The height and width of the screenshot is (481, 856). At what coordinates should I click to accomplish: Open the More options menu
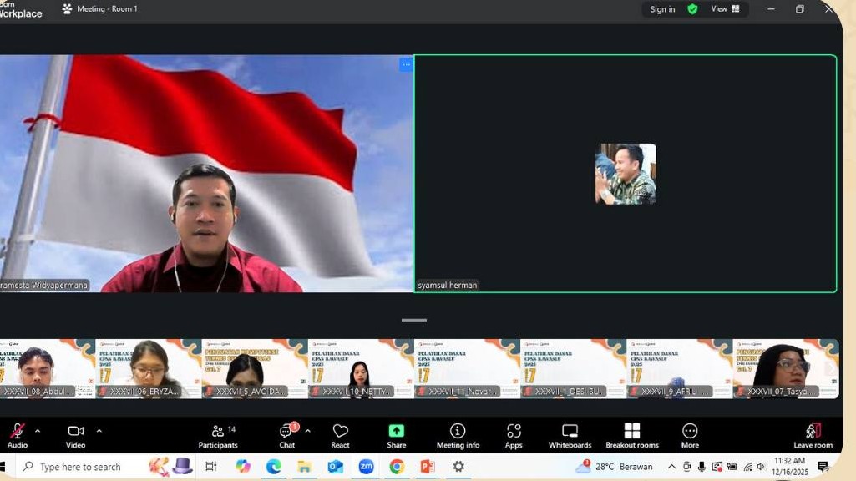(690, 435)
